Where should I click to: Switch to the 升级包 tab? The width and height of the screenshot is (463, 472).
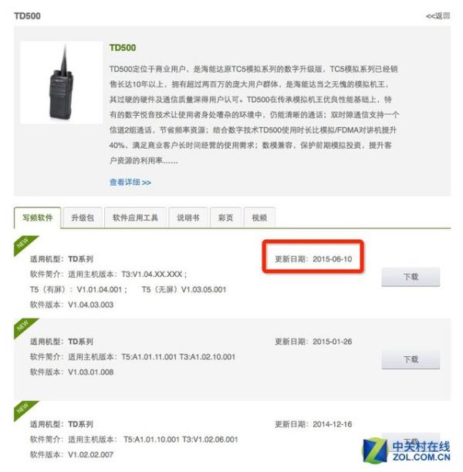tap(83, 217)
